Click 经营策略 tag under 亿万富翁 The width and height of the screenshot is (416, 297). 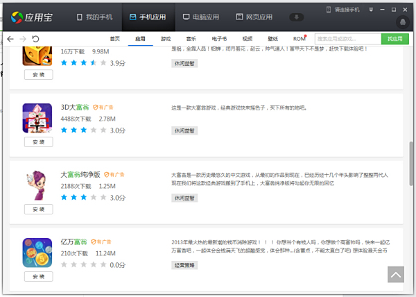click(184, 265)
